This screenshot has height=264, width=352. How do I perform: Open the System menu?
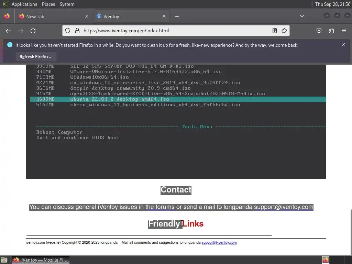tap(67, 4)
